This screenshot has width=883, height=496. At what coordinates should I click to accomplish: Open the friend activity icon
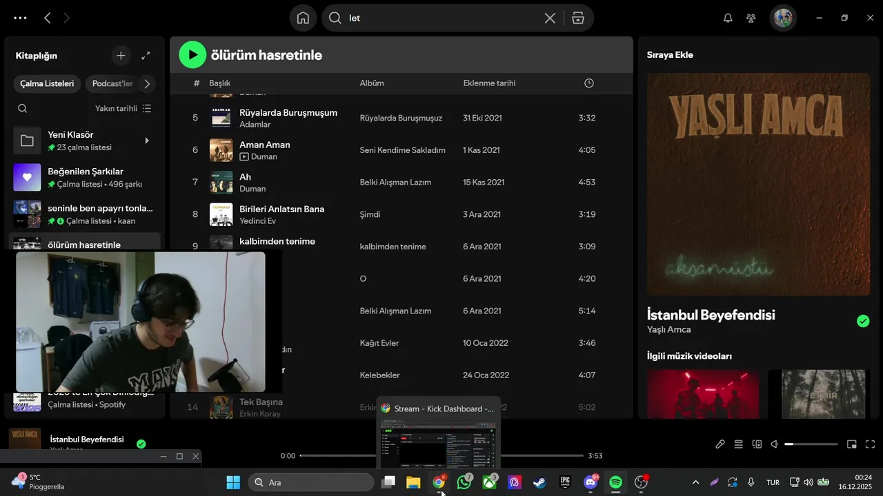pos(751,18)
